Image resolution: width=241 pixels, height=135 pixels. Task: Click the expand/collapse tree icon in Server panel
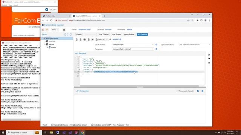point(68,34)
